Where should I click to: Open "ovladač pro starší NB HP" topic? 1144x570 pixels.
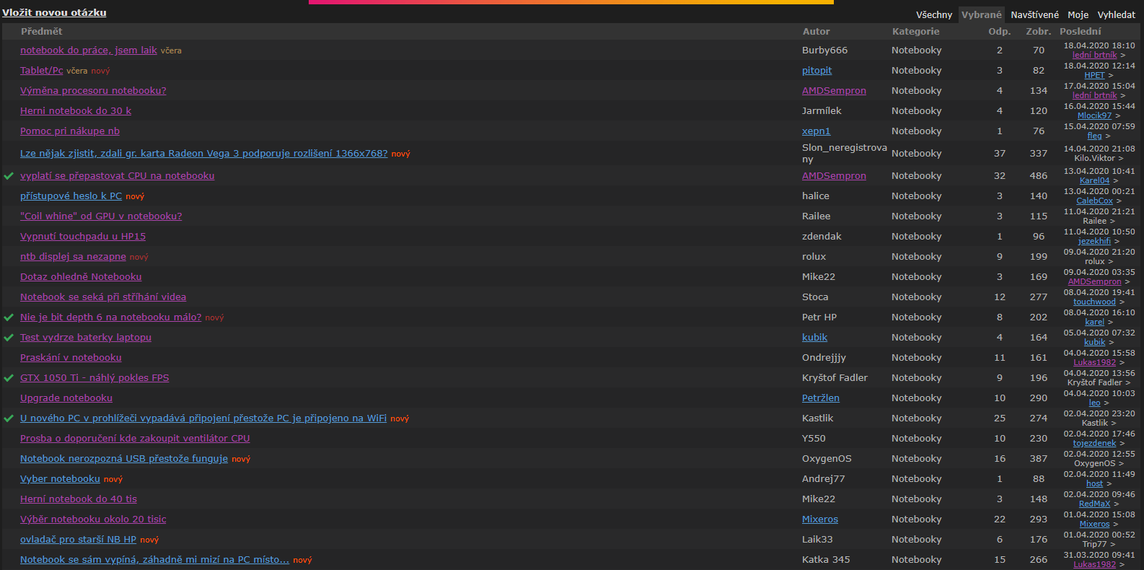[78, 540]
